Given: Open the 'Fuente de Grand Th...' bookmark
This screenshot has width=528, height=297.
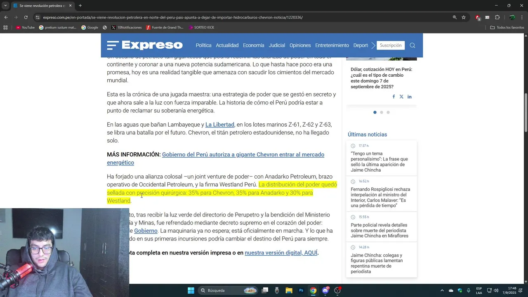Looking at the screenshot, I should click(165, 28).
